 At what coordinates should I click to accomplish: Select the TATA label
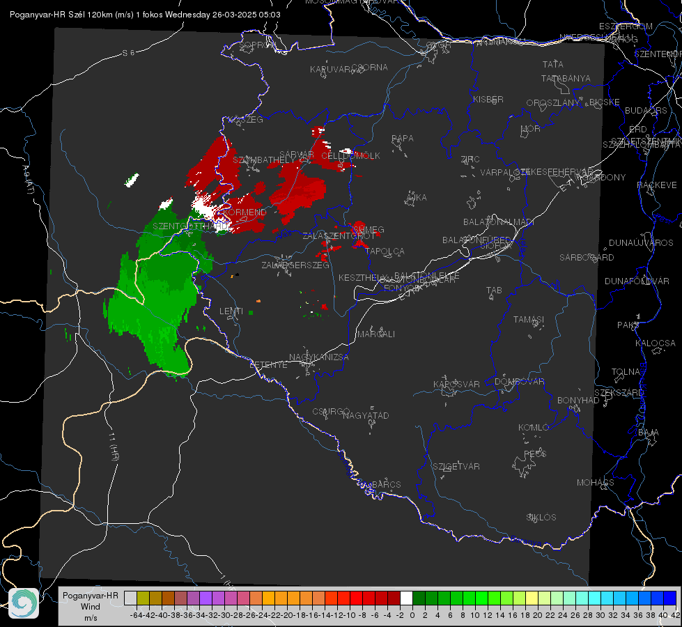pyautogui.click(x=553, y=64)
